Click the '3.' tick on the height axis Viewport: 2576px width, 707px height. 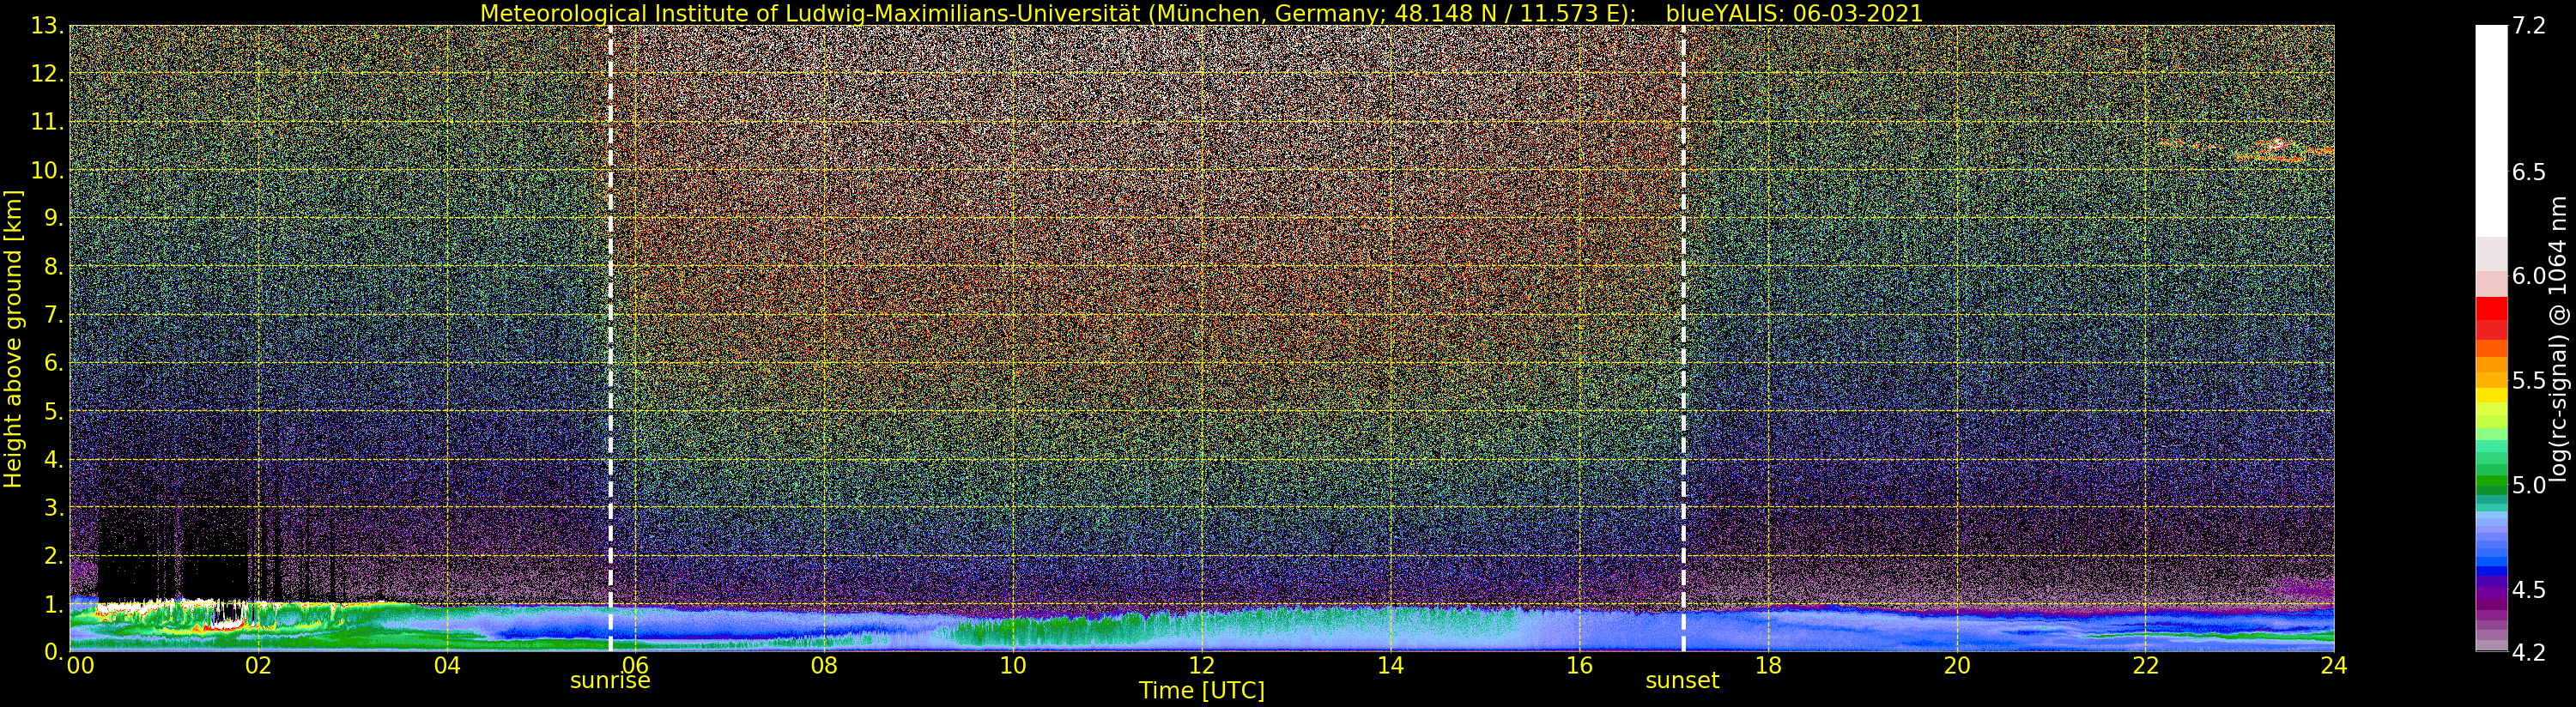[53, 507]
